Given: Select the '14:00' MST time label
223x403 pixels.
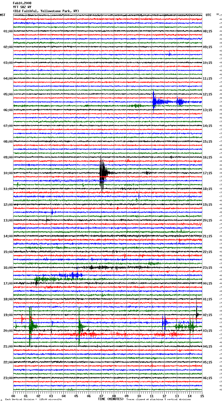Looking at the screenshot, I should (x=8, y=236).
